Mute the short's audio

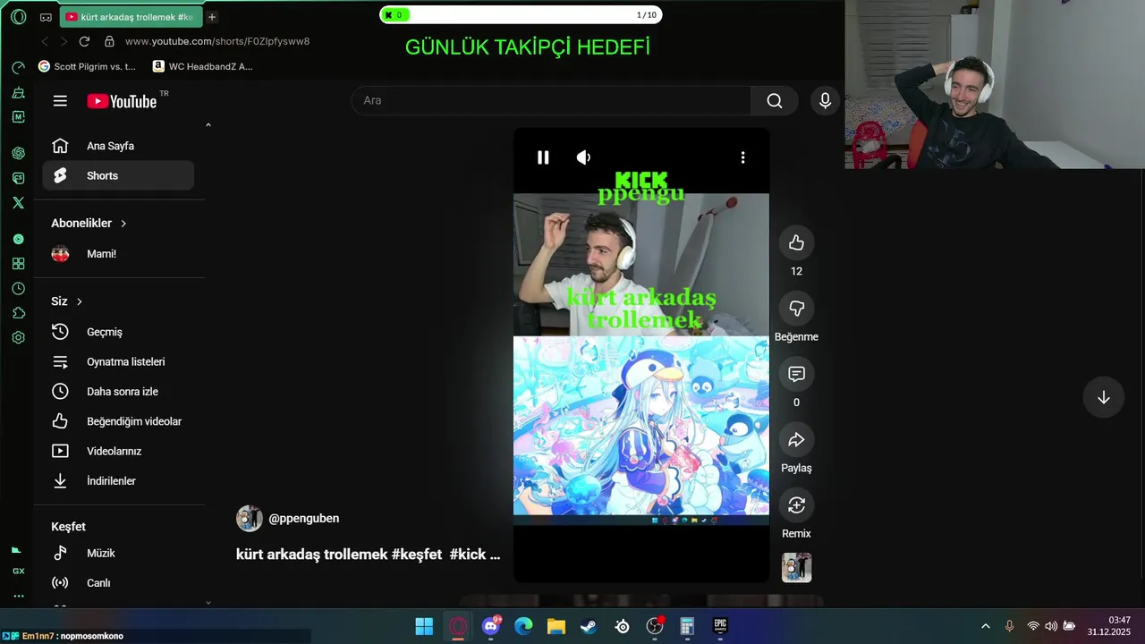pyautogui.click(x=584, y=157)
